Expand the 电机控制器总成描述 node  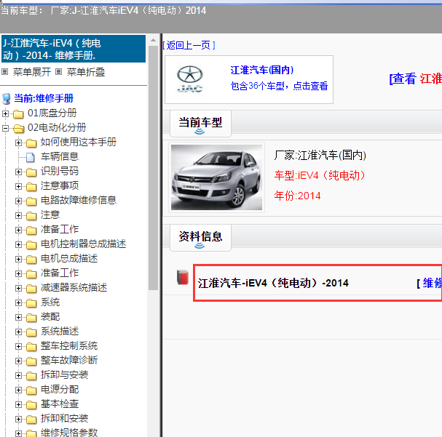[x=18, y=245]
